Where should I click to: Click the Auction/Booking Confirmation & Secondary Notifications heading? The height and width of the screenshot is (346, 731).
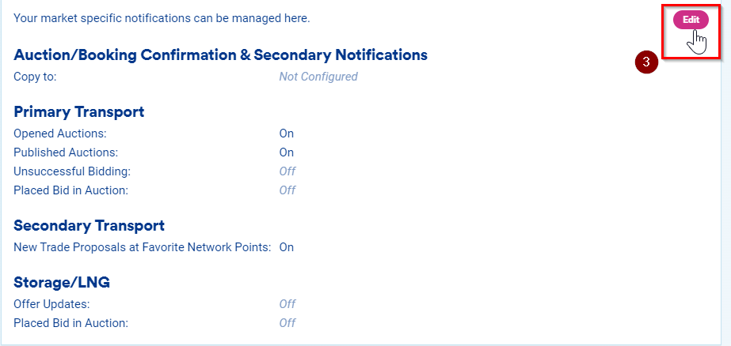220,55
